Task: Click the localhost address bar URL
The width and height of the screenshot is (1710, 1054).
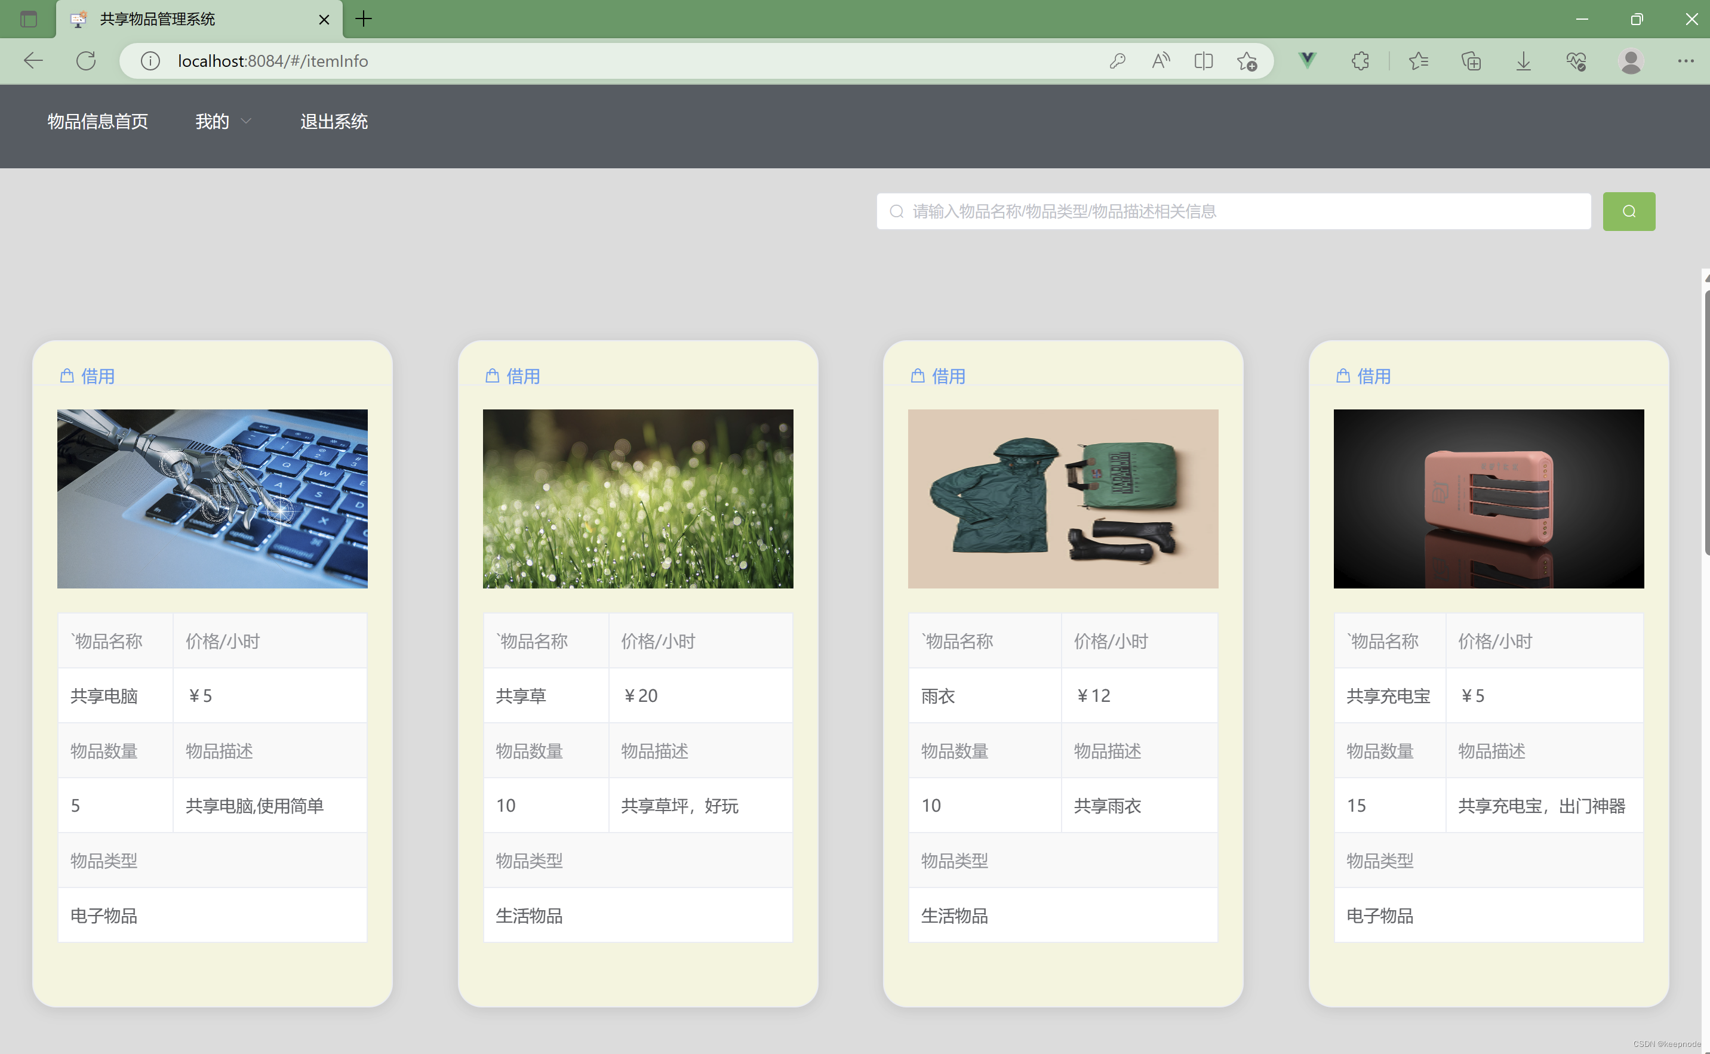Action: click(x=273, y=61)
